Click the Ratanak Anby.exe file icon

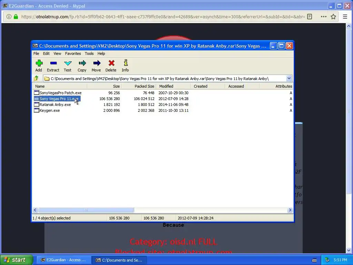[36, 104]
